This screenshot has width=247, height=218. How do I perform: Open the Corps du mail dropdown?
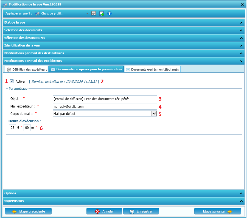coord(154,114)
